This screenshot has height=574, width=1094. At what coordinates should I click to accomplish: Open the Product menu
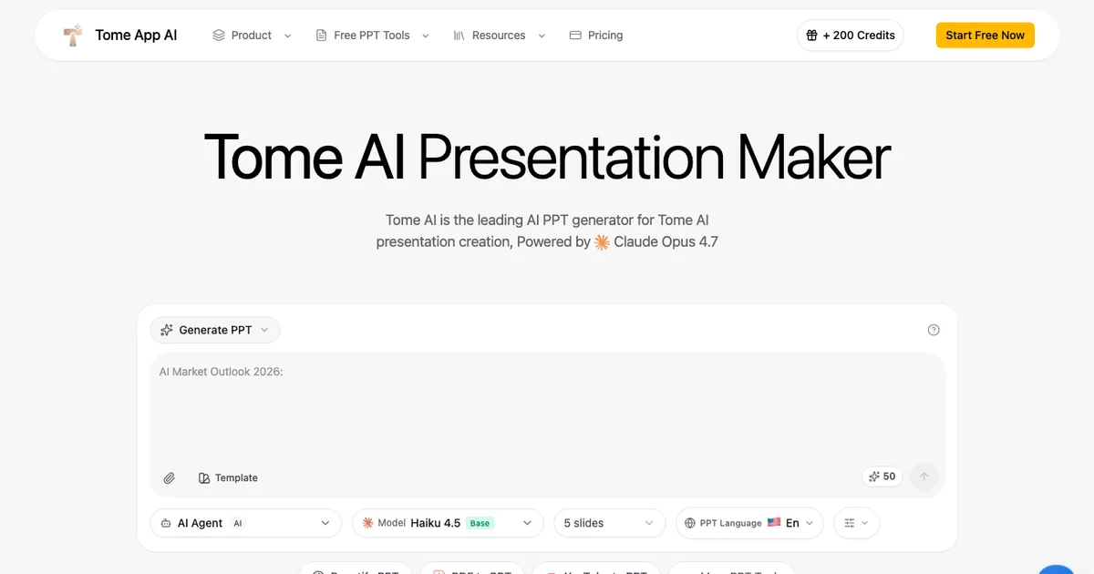[x=252, y=36]
